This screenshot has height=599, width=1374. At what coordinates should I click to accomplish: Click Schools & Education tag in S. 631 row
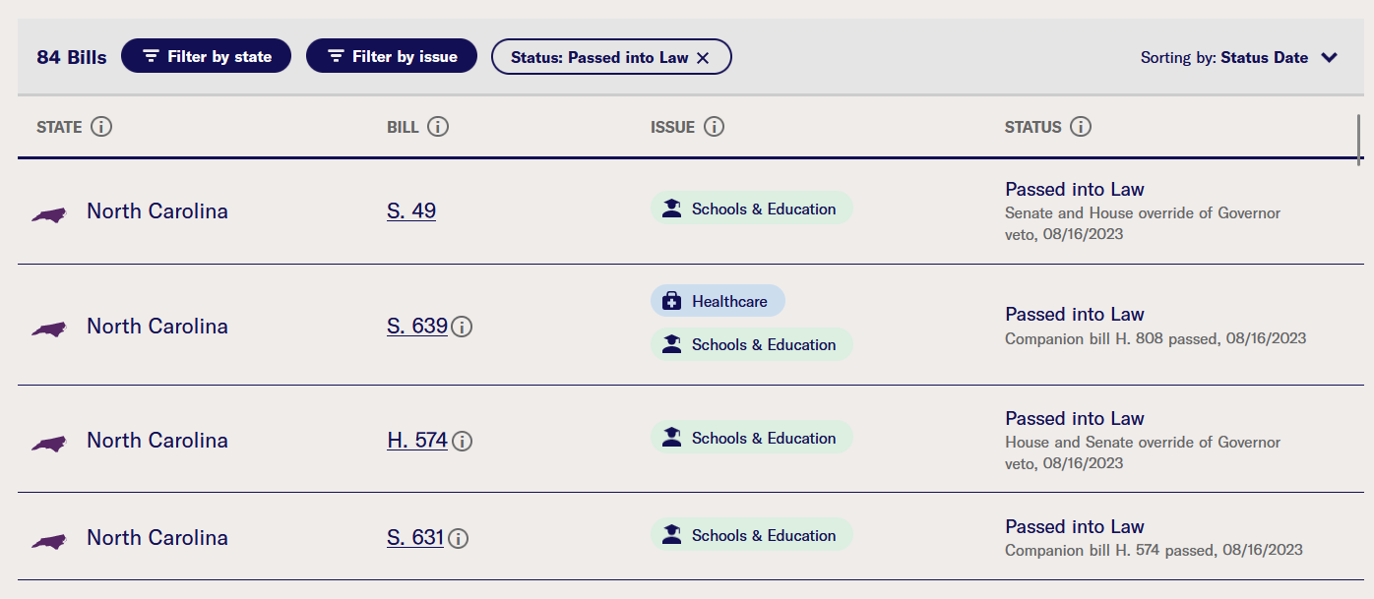[752, 535]
